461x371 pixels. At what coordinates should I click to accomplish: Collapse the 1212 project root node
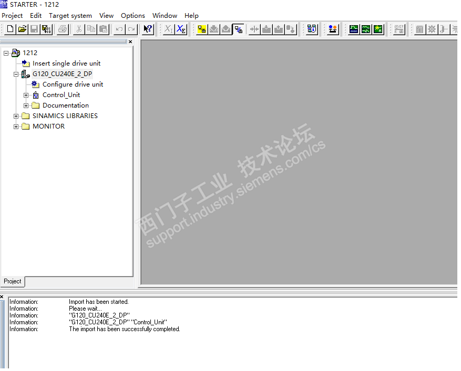point(6,53)
